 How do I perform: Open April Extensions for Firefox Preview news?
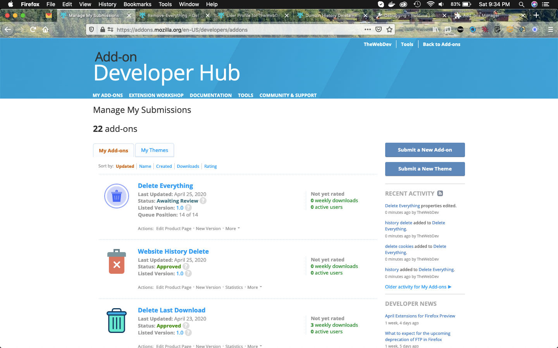[x=420, y=316]
